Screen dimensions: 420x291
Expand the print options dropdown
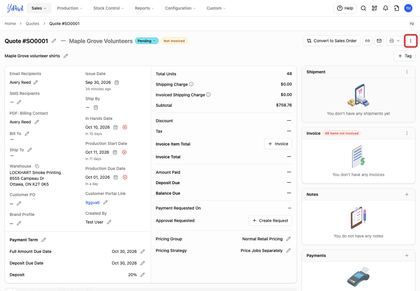point(398,41)
